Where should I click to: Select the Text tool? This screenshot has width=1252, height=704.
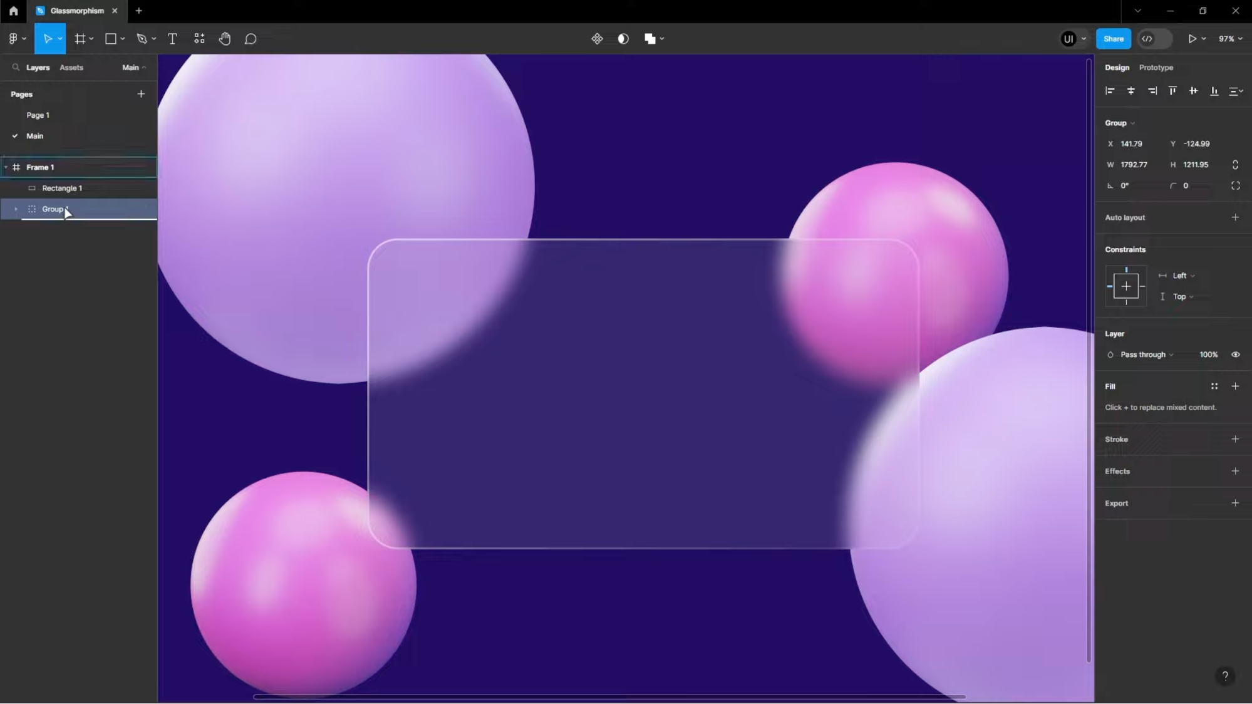coord(172,39)
